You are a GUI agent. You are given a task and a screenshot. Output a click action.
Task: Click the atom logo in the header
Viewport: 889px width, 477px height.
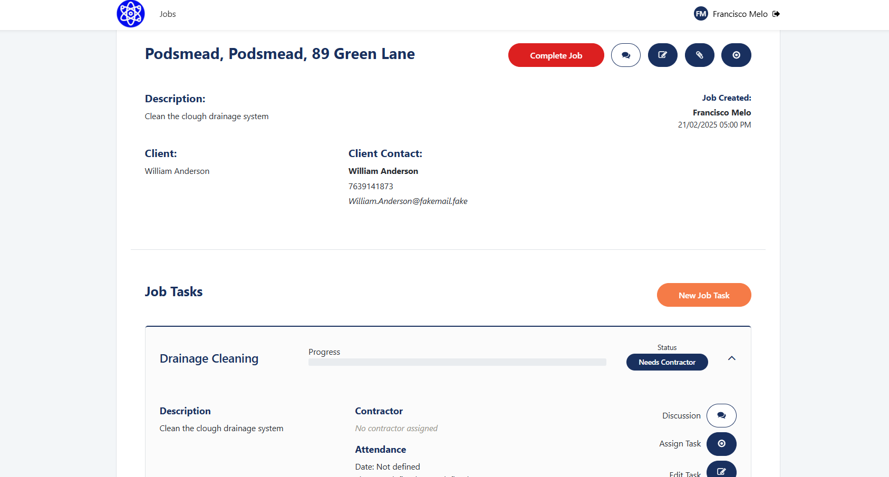click(x=131, y=14)
